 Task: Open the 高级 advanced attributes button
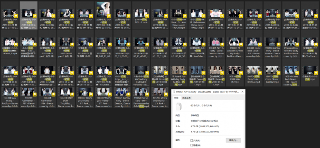(234, 140)
